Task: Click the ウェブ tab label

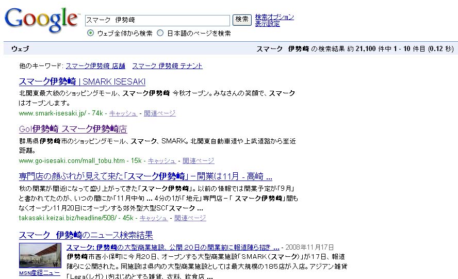Action: 20,49
